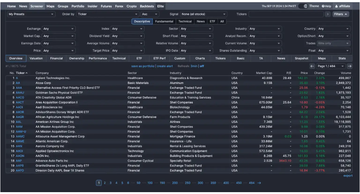Click the Airlines industry cell

coord(175,122)
